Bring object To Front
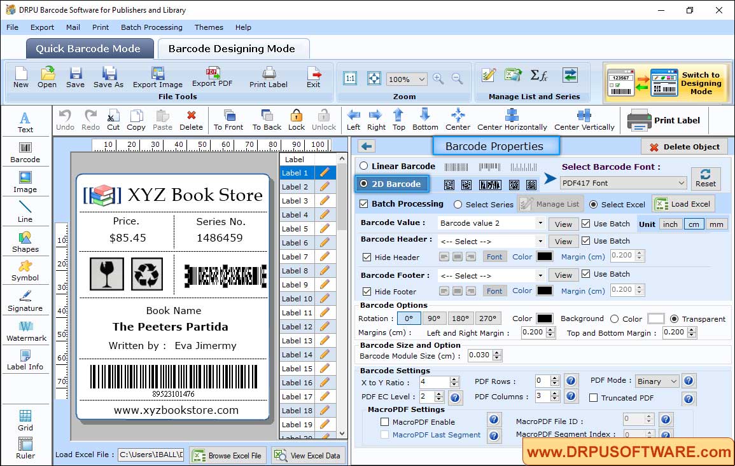Screen dimensions: 735x466 click(x=228, y=120)
